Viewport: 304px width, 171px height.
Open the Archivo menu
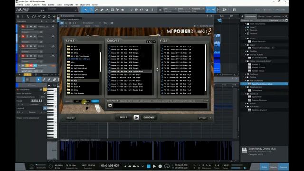tap(19, 4)
